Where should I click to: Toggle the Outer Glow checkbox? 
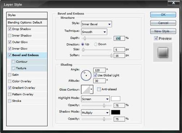pyautogui.click(x=10, y=42)
